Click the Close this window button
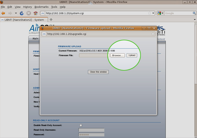The width and height of the screenshot is (197, 138). click(x=98, y=72)
